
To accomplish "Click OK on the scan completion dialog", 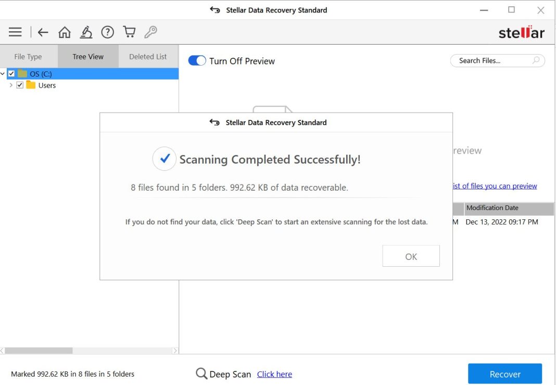I will click(x=411, y=256).
